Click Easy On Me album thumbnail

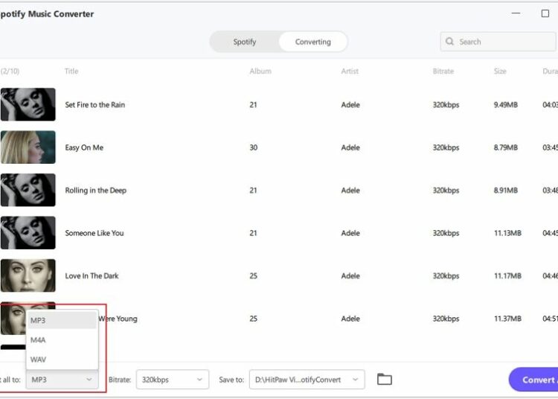[28, 147]
